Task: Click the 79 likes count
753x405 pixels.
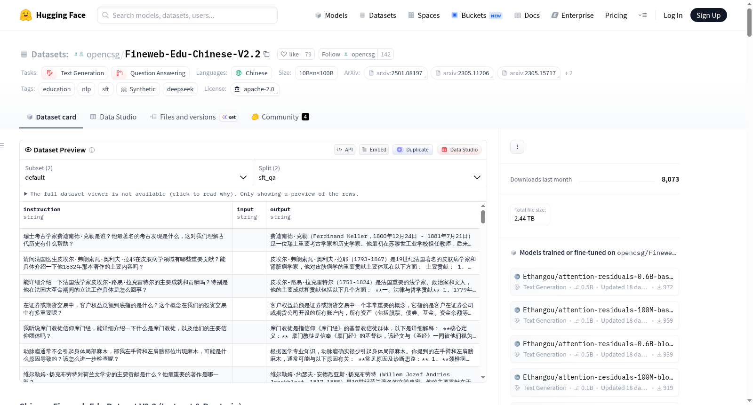Action: coord(308,54)
